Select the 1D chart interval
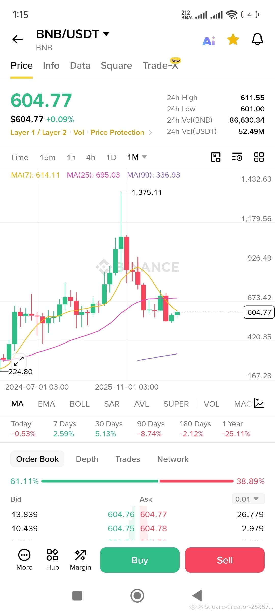 pos(111,157)
